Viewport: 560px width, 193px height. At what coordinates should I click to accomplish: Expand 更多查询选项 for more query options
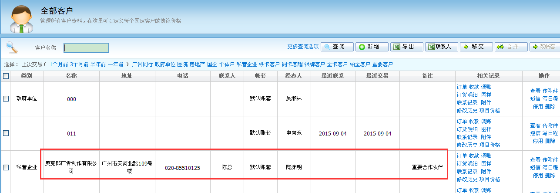303,47
